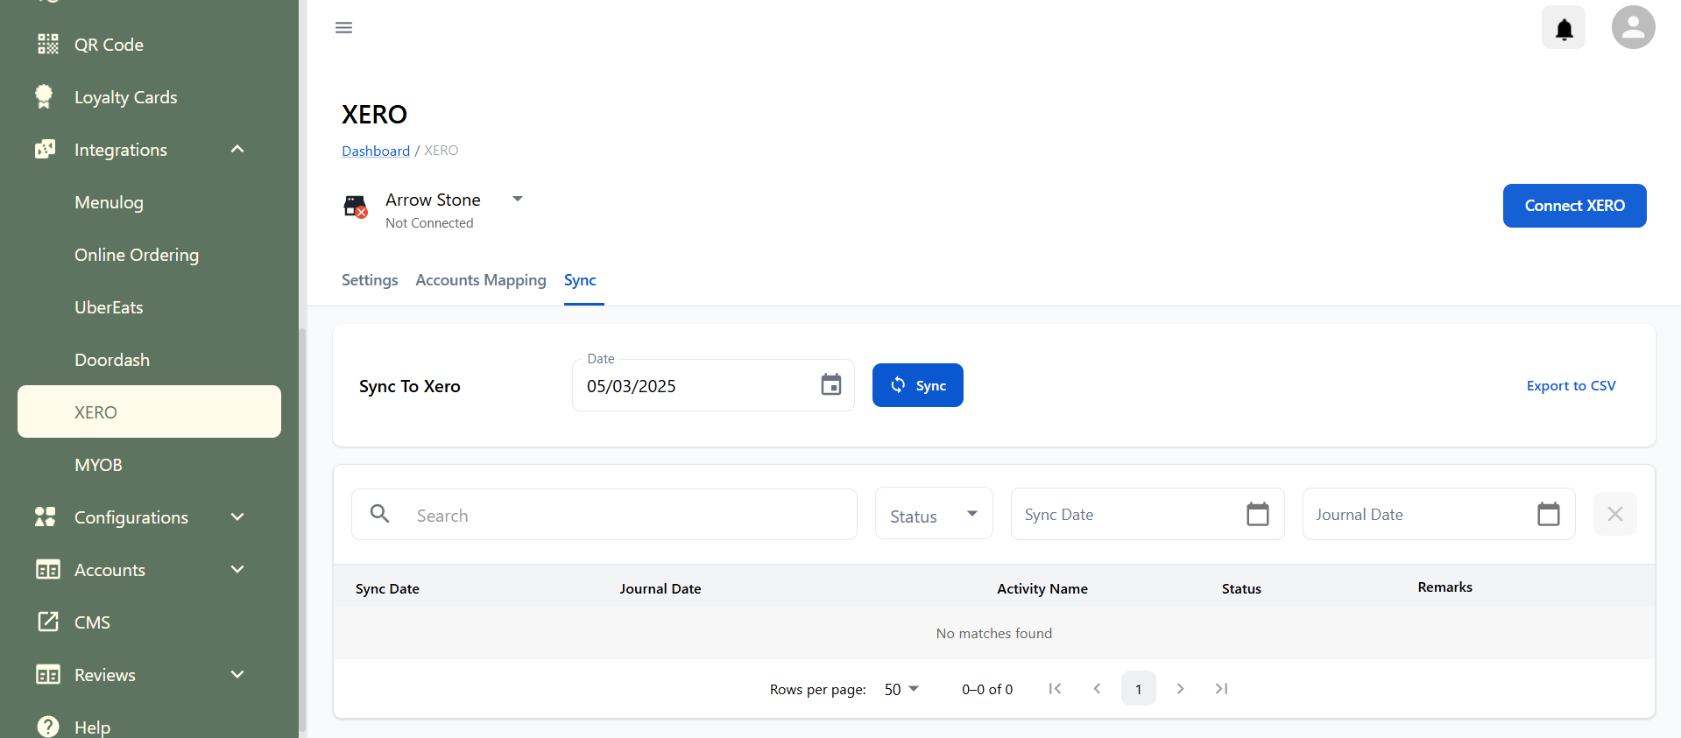The width and height of the screenshot is (1681, 738).
Task: Select the Sync tab
Action: click(580, 280)
